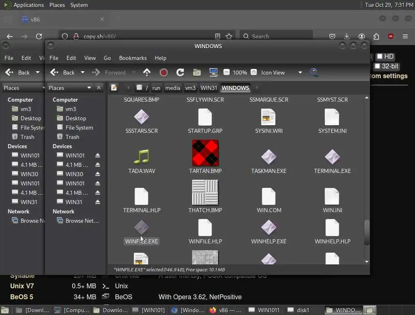
Task: Open the Go menu
Action: tap(107, 58)
